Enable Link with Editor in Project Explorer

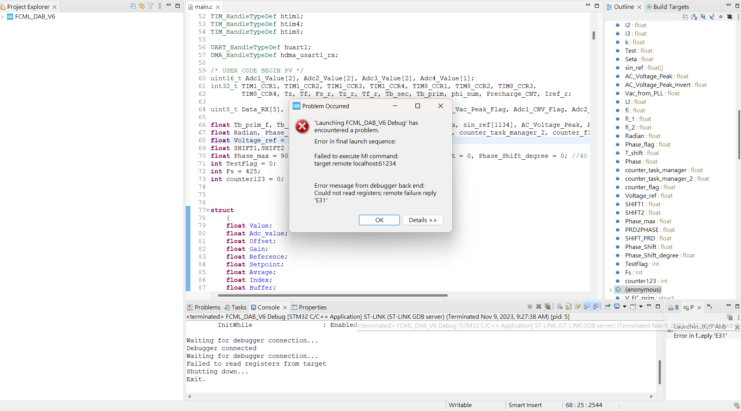point(141,6)
